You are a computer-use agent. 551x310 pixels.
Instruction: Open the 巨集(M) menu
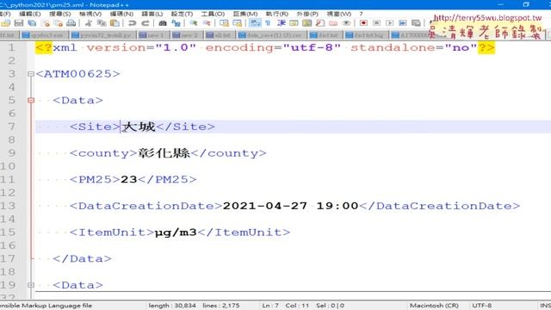click(245, 14)
